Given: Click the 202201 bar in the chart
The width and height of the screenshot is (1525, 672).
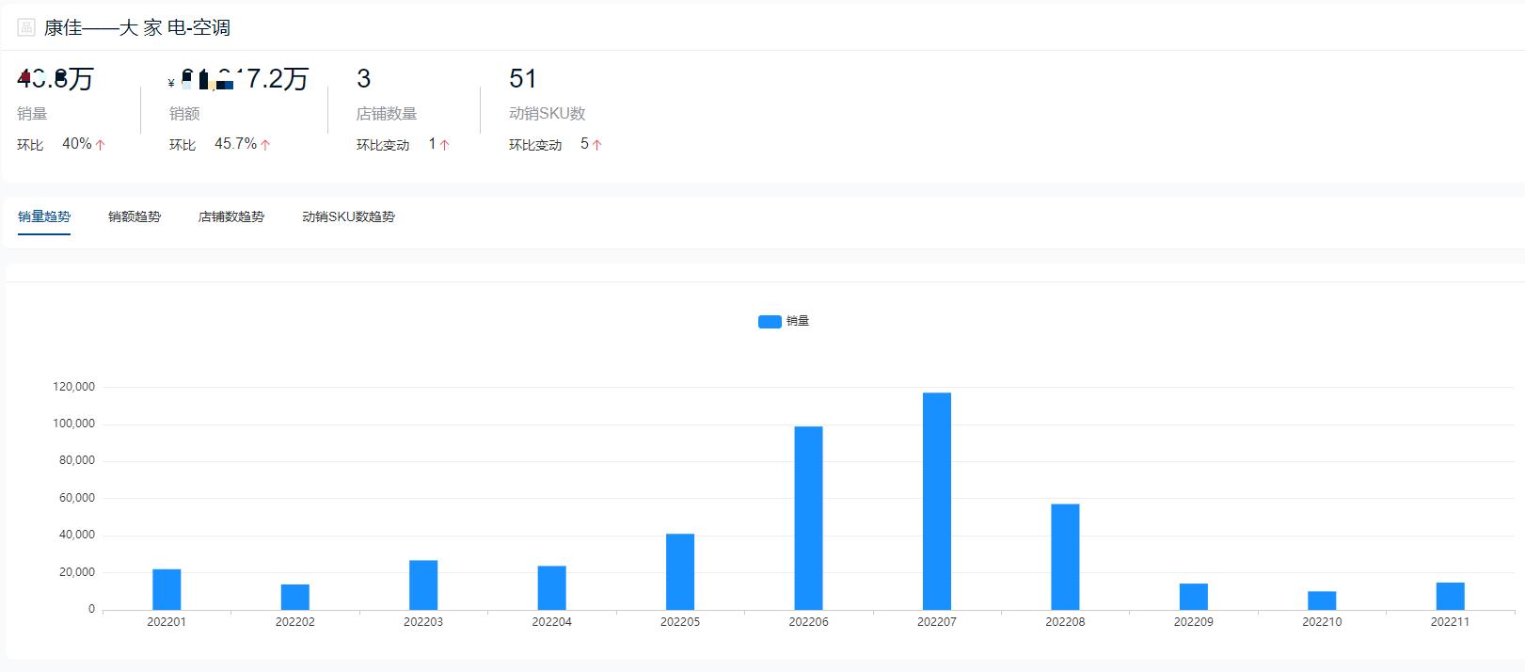Looking at the screenshot, I should coord(167,589).
